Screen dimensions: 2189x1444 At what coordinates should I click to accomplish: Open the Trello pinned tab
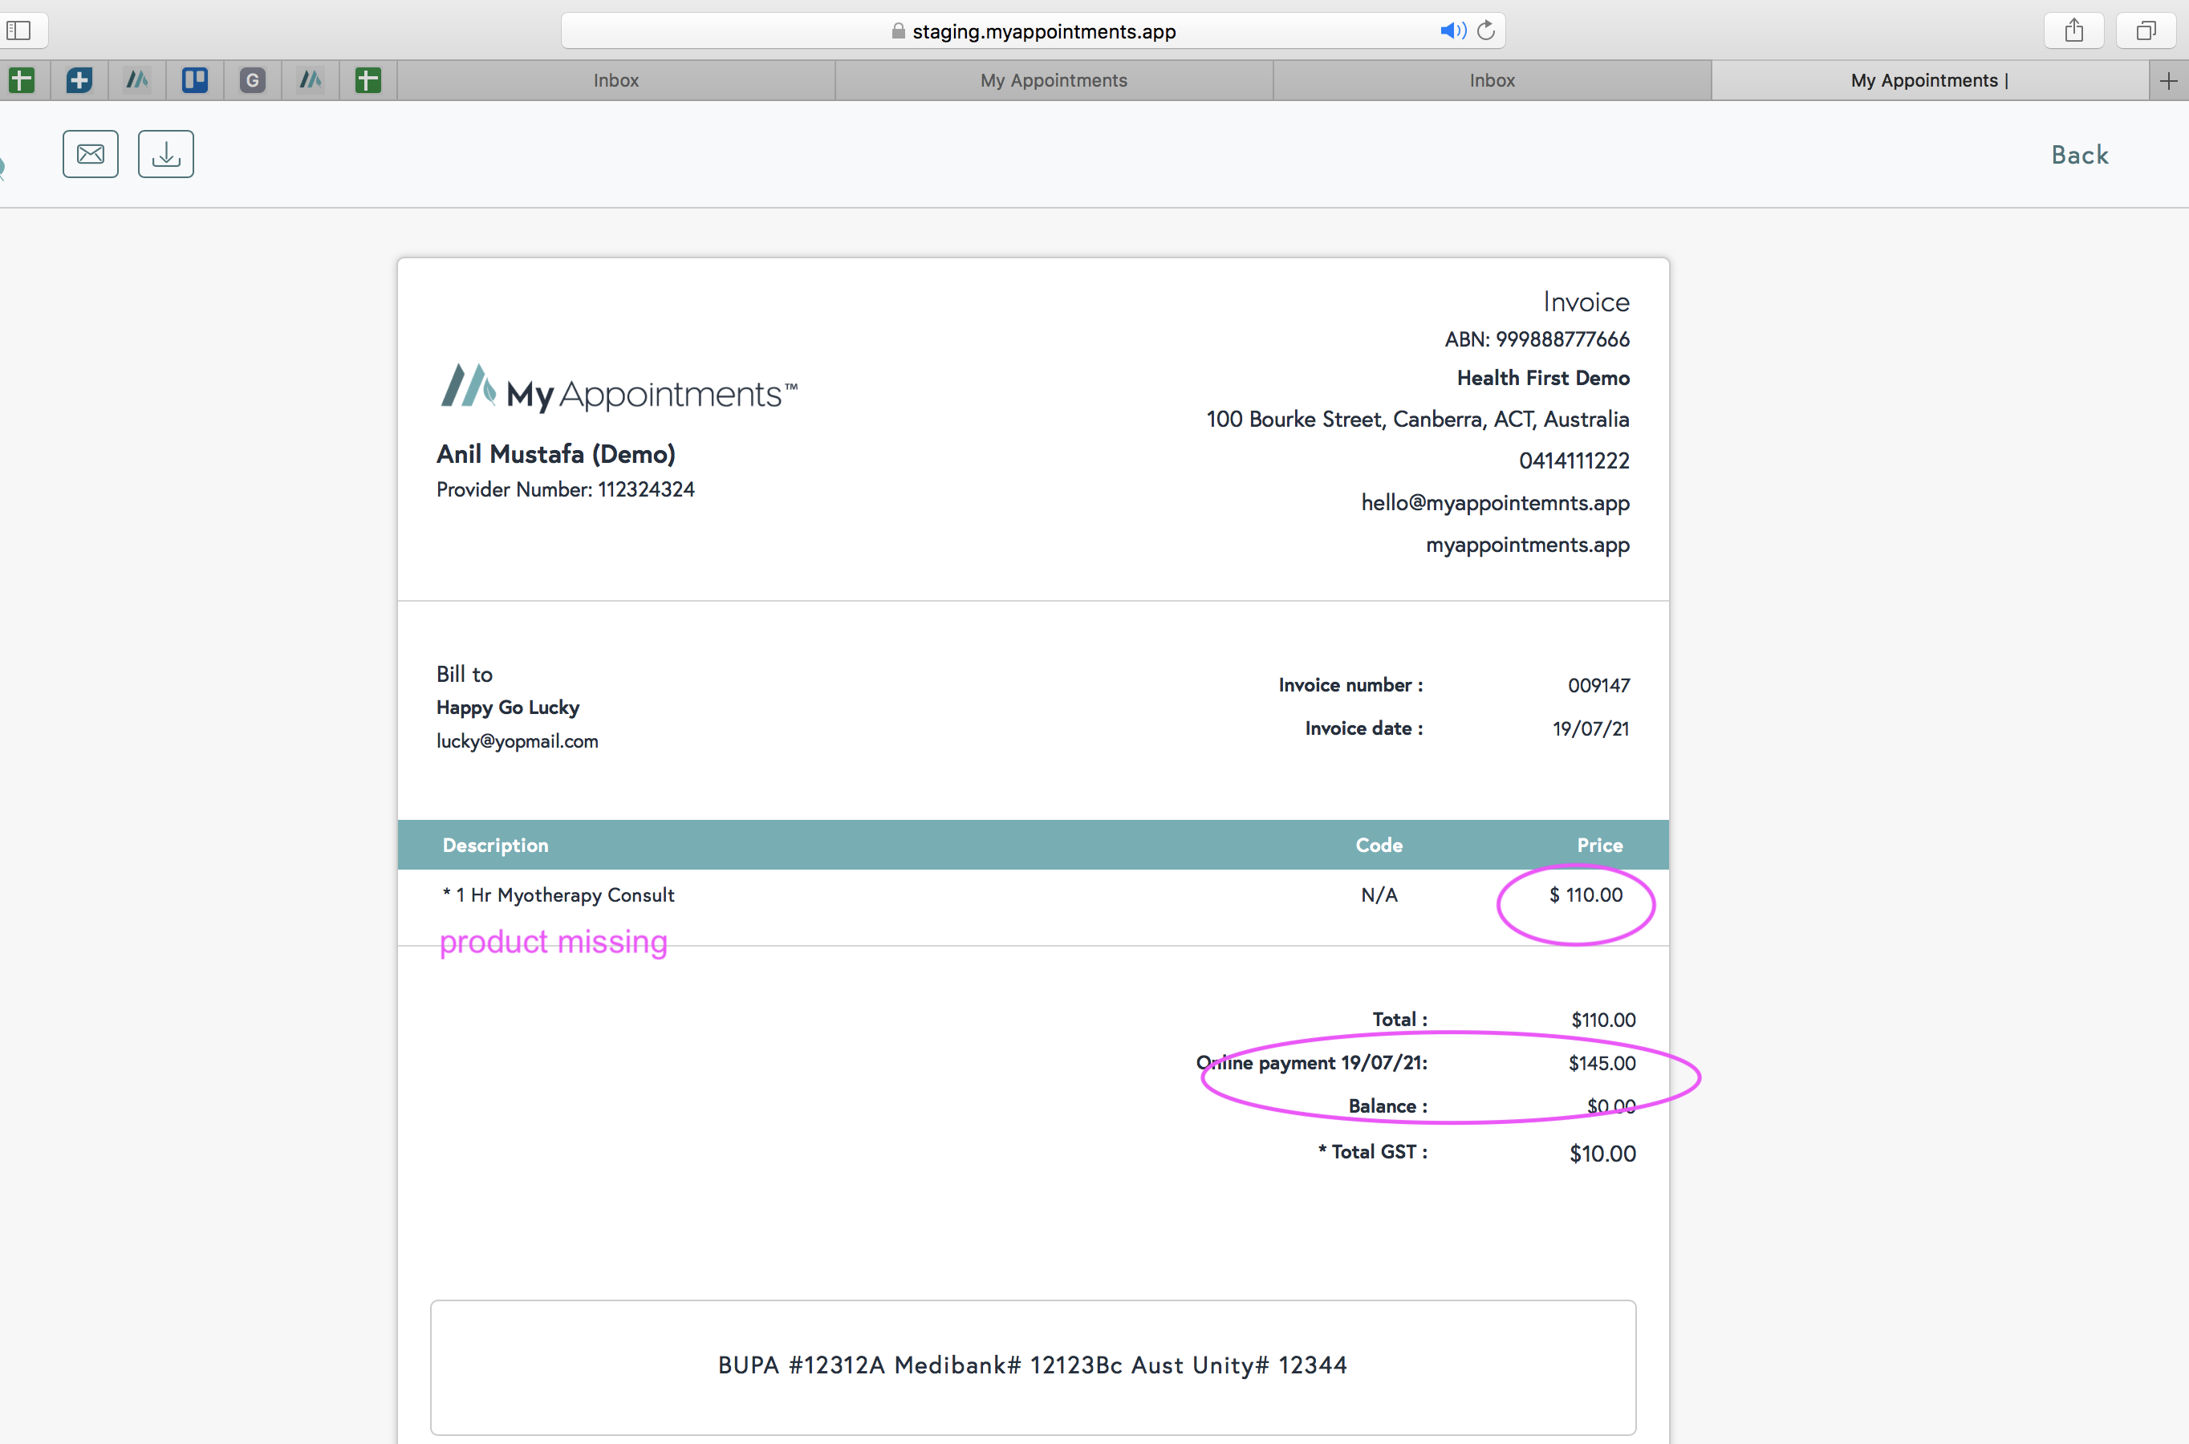point(194,80)
